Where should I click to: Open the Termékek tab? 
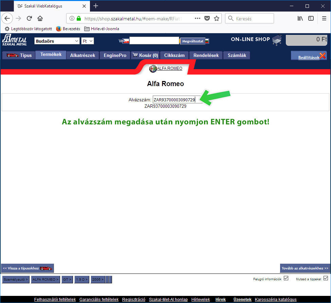pyautogui.click(x=51, y=55)
